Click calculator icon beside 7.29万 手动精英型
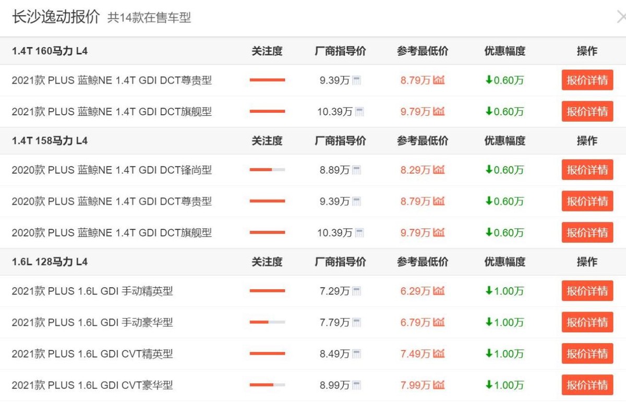626x402 pixels. [356, 291]
